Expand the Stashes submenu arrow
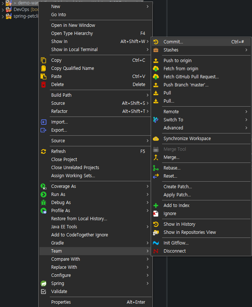Viewport: 252px width, 307px height. pyautogui.click(x=246, y=50)
